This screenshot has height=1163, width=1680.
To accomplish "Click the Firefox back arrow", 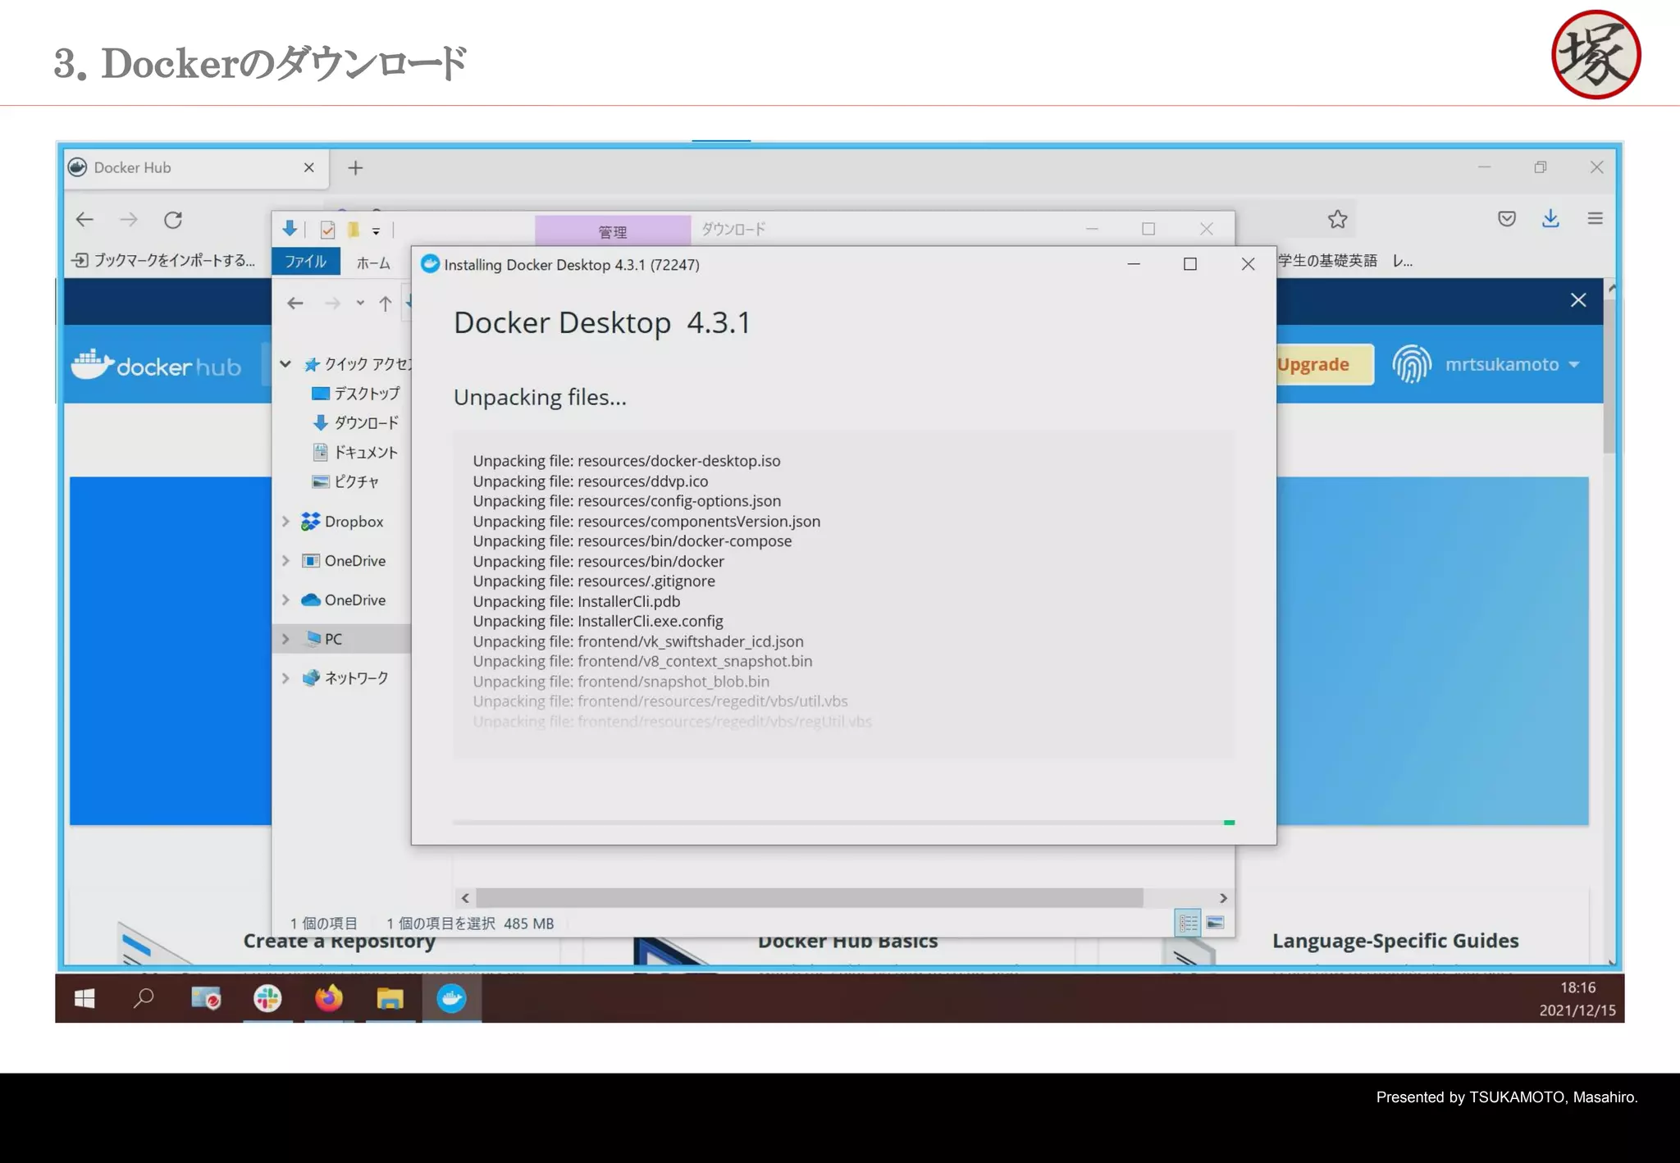I will pyautogui.click(x=84, y=220).
